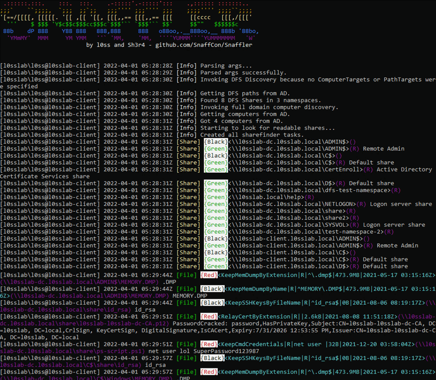The height and width of the screenshot is (380, 436).
Task: Click the Black tag beside l0sslab-client C$ share
Action: 216,253
